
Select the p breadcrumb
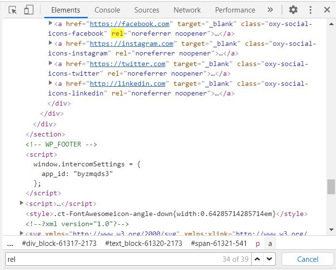[258, 243]
